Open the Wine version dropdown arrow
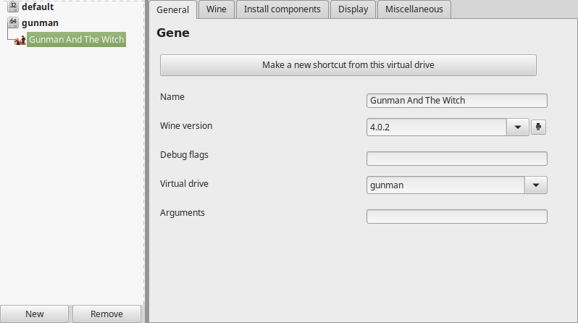The width and height of the screenshot is (578, 323). tap(518, 127)
